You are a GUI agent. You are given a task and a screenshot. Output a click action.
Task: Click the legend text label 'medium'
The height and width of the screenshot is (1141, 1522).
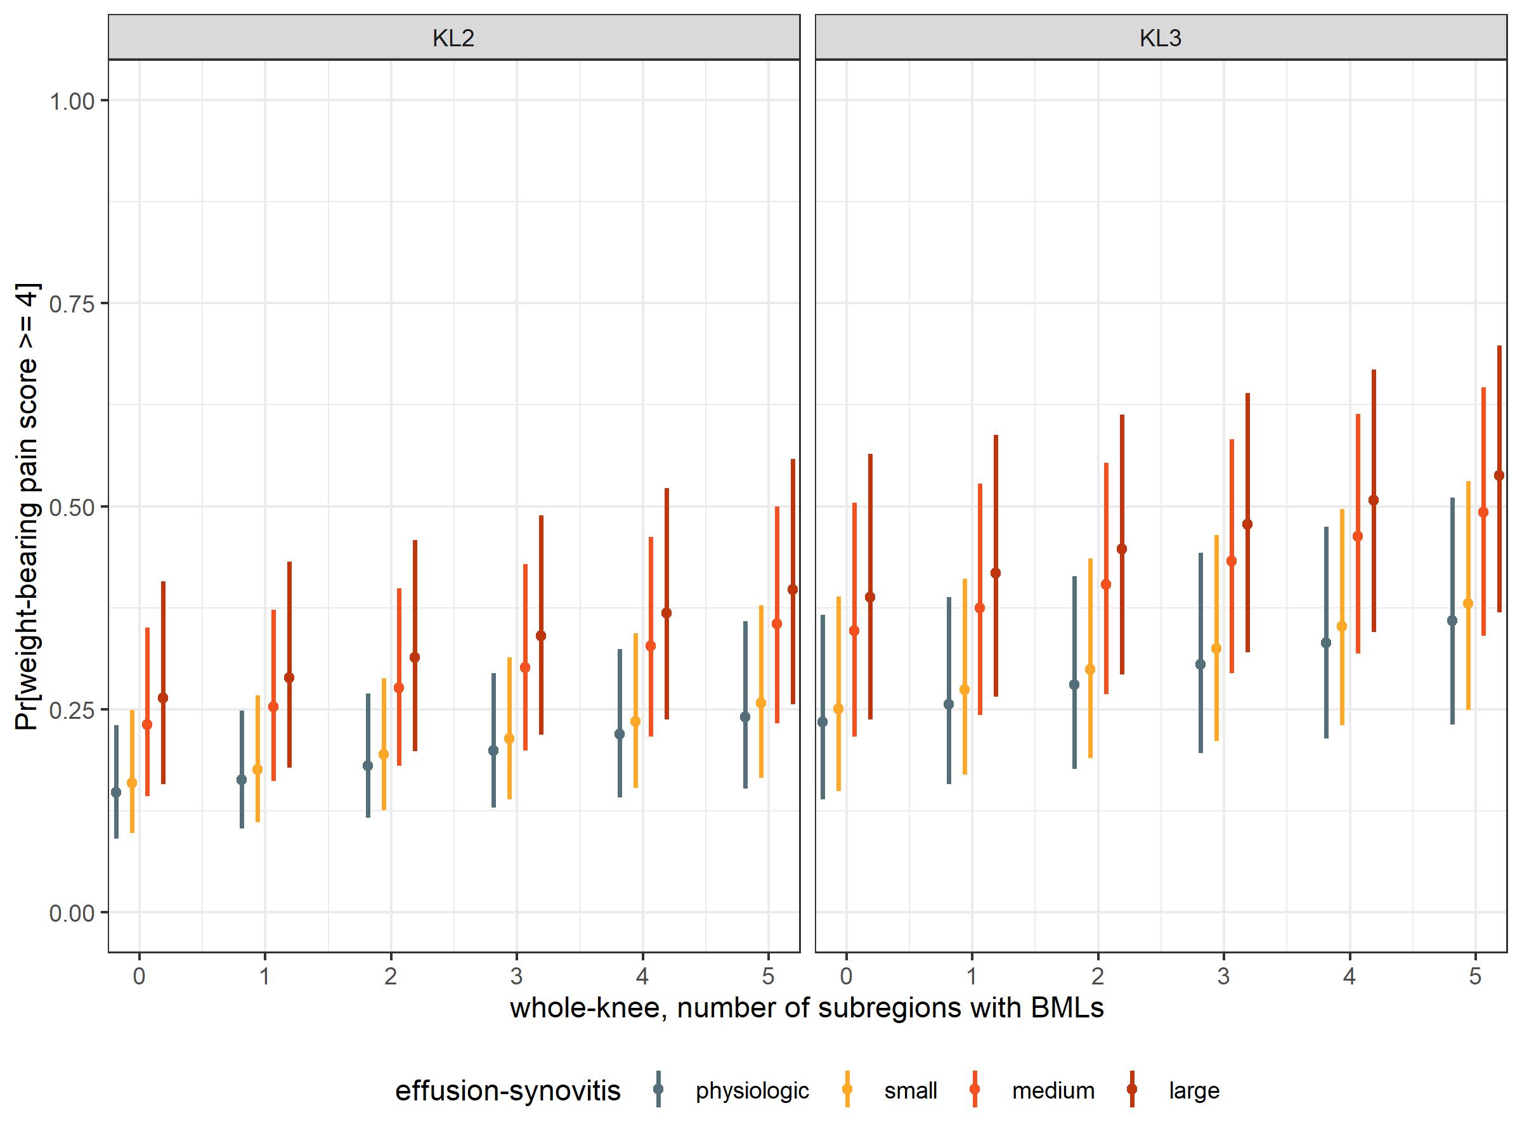click(1053, 1090)
